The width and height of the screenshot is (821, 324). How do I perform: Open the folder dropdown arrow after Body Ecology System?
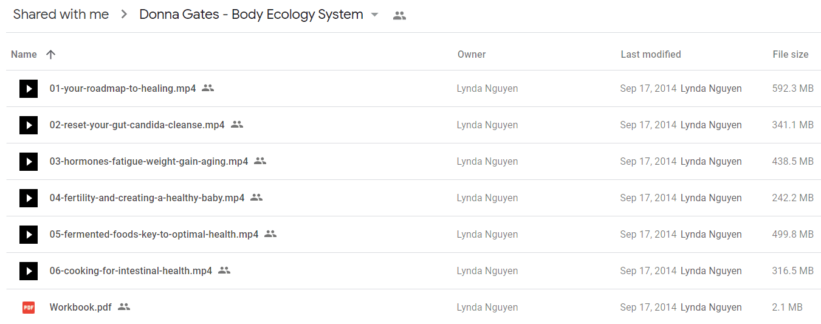click(374, 15)
